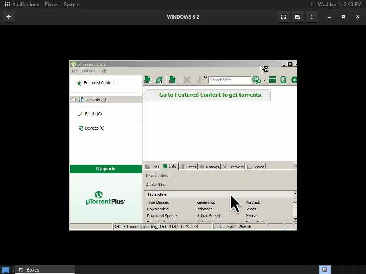Click the 'Availability:' label
This screenshot has height=274, width=366.
click(156, 185)
